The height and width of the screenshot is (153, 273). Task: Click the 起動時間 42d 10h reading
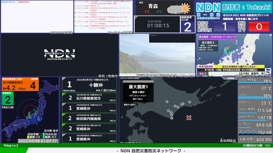coord(255,139)
